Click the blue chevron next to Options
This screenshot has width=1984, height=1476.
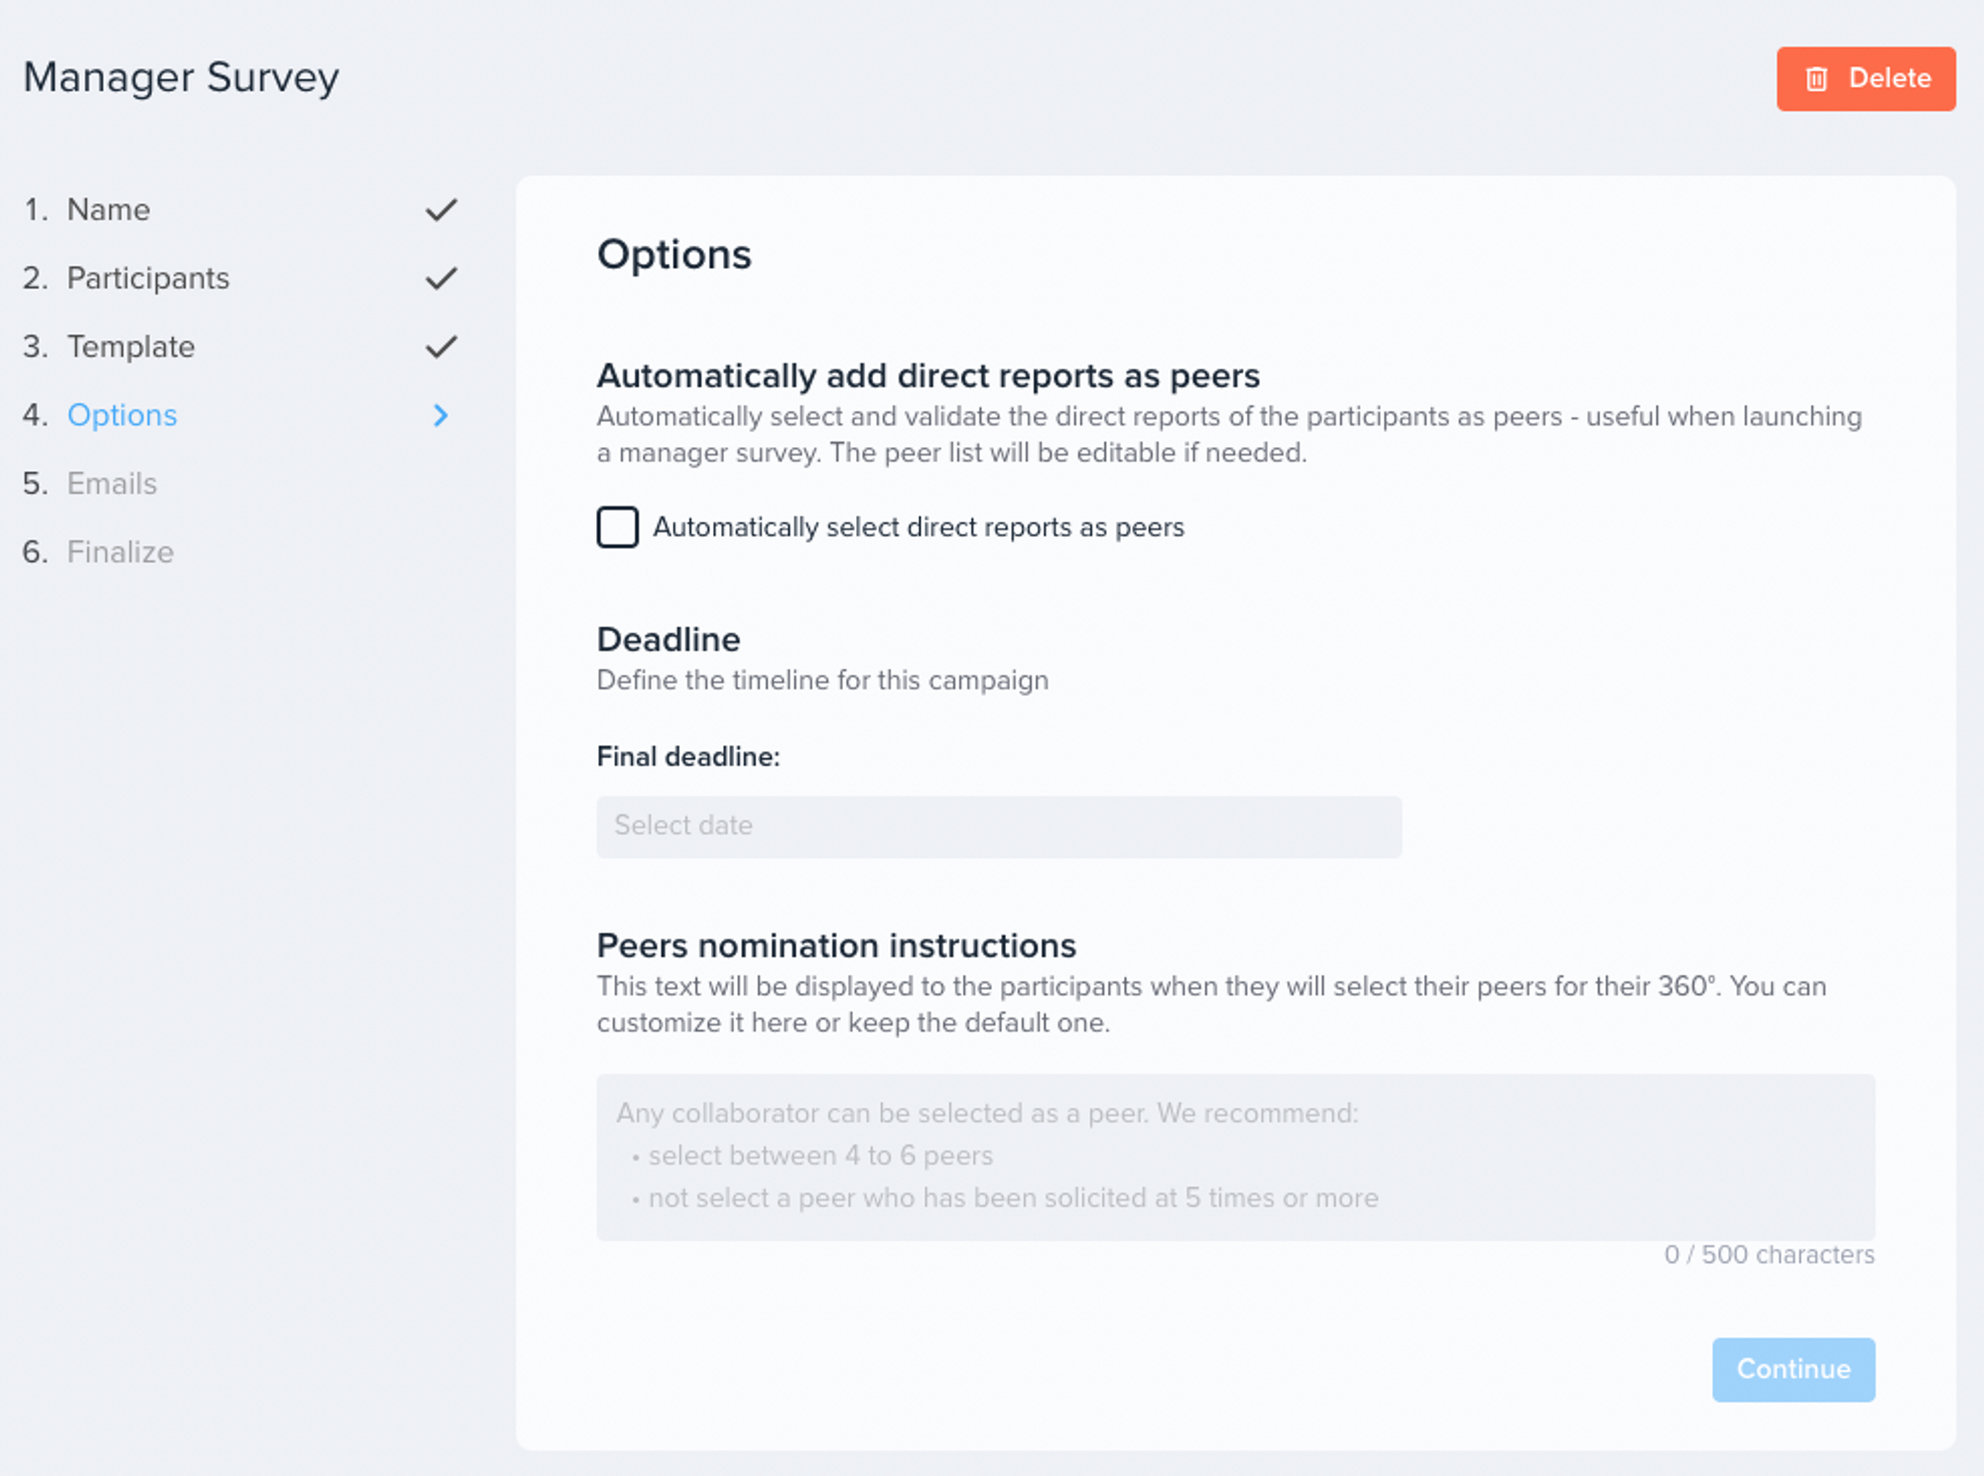[441, 416]
